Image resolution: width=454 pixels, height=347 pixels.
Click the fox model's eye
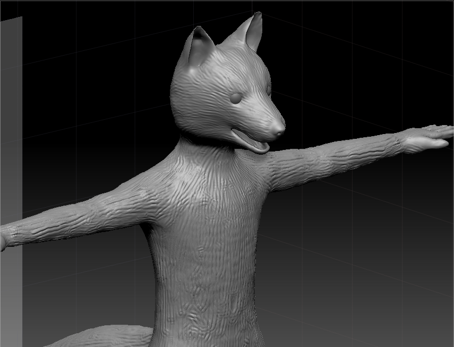236,98
